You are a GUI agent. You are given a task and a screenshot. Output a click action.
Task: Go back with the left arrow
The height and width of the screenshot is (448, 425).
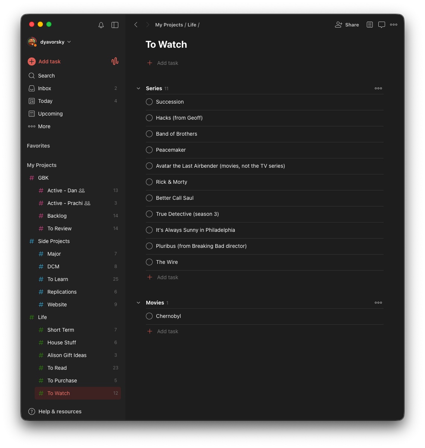(x=136, y=25)
